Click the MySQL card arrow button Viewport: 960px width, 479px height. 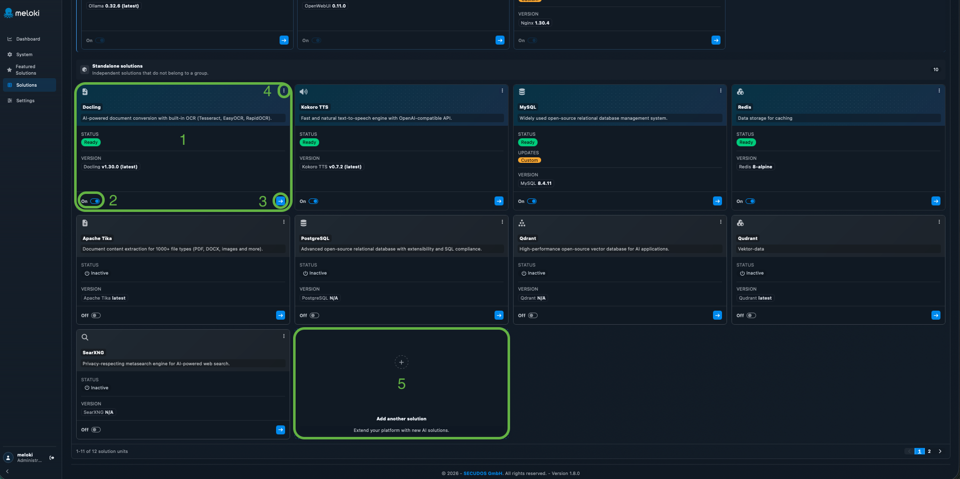pos(717,201)
